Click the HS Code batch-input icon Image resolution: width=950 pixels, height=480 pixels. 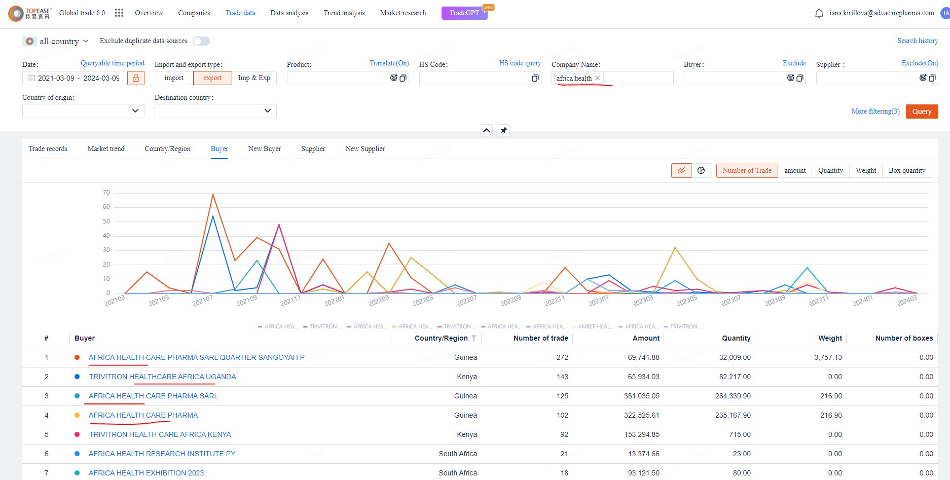(x=535, y=78)
